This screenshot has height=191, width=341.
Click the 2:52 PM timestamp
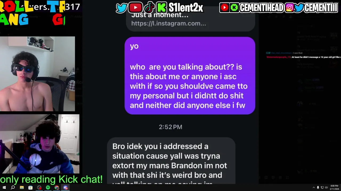tap(170, 127)
